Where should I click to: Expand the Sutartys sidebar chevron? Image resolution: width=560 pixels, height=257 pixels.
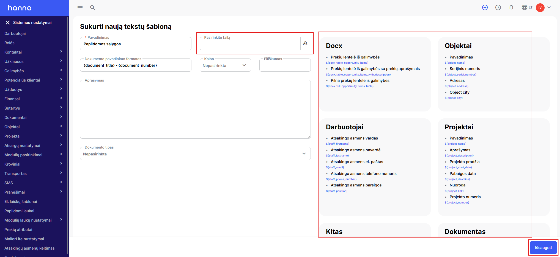[61, 107]
